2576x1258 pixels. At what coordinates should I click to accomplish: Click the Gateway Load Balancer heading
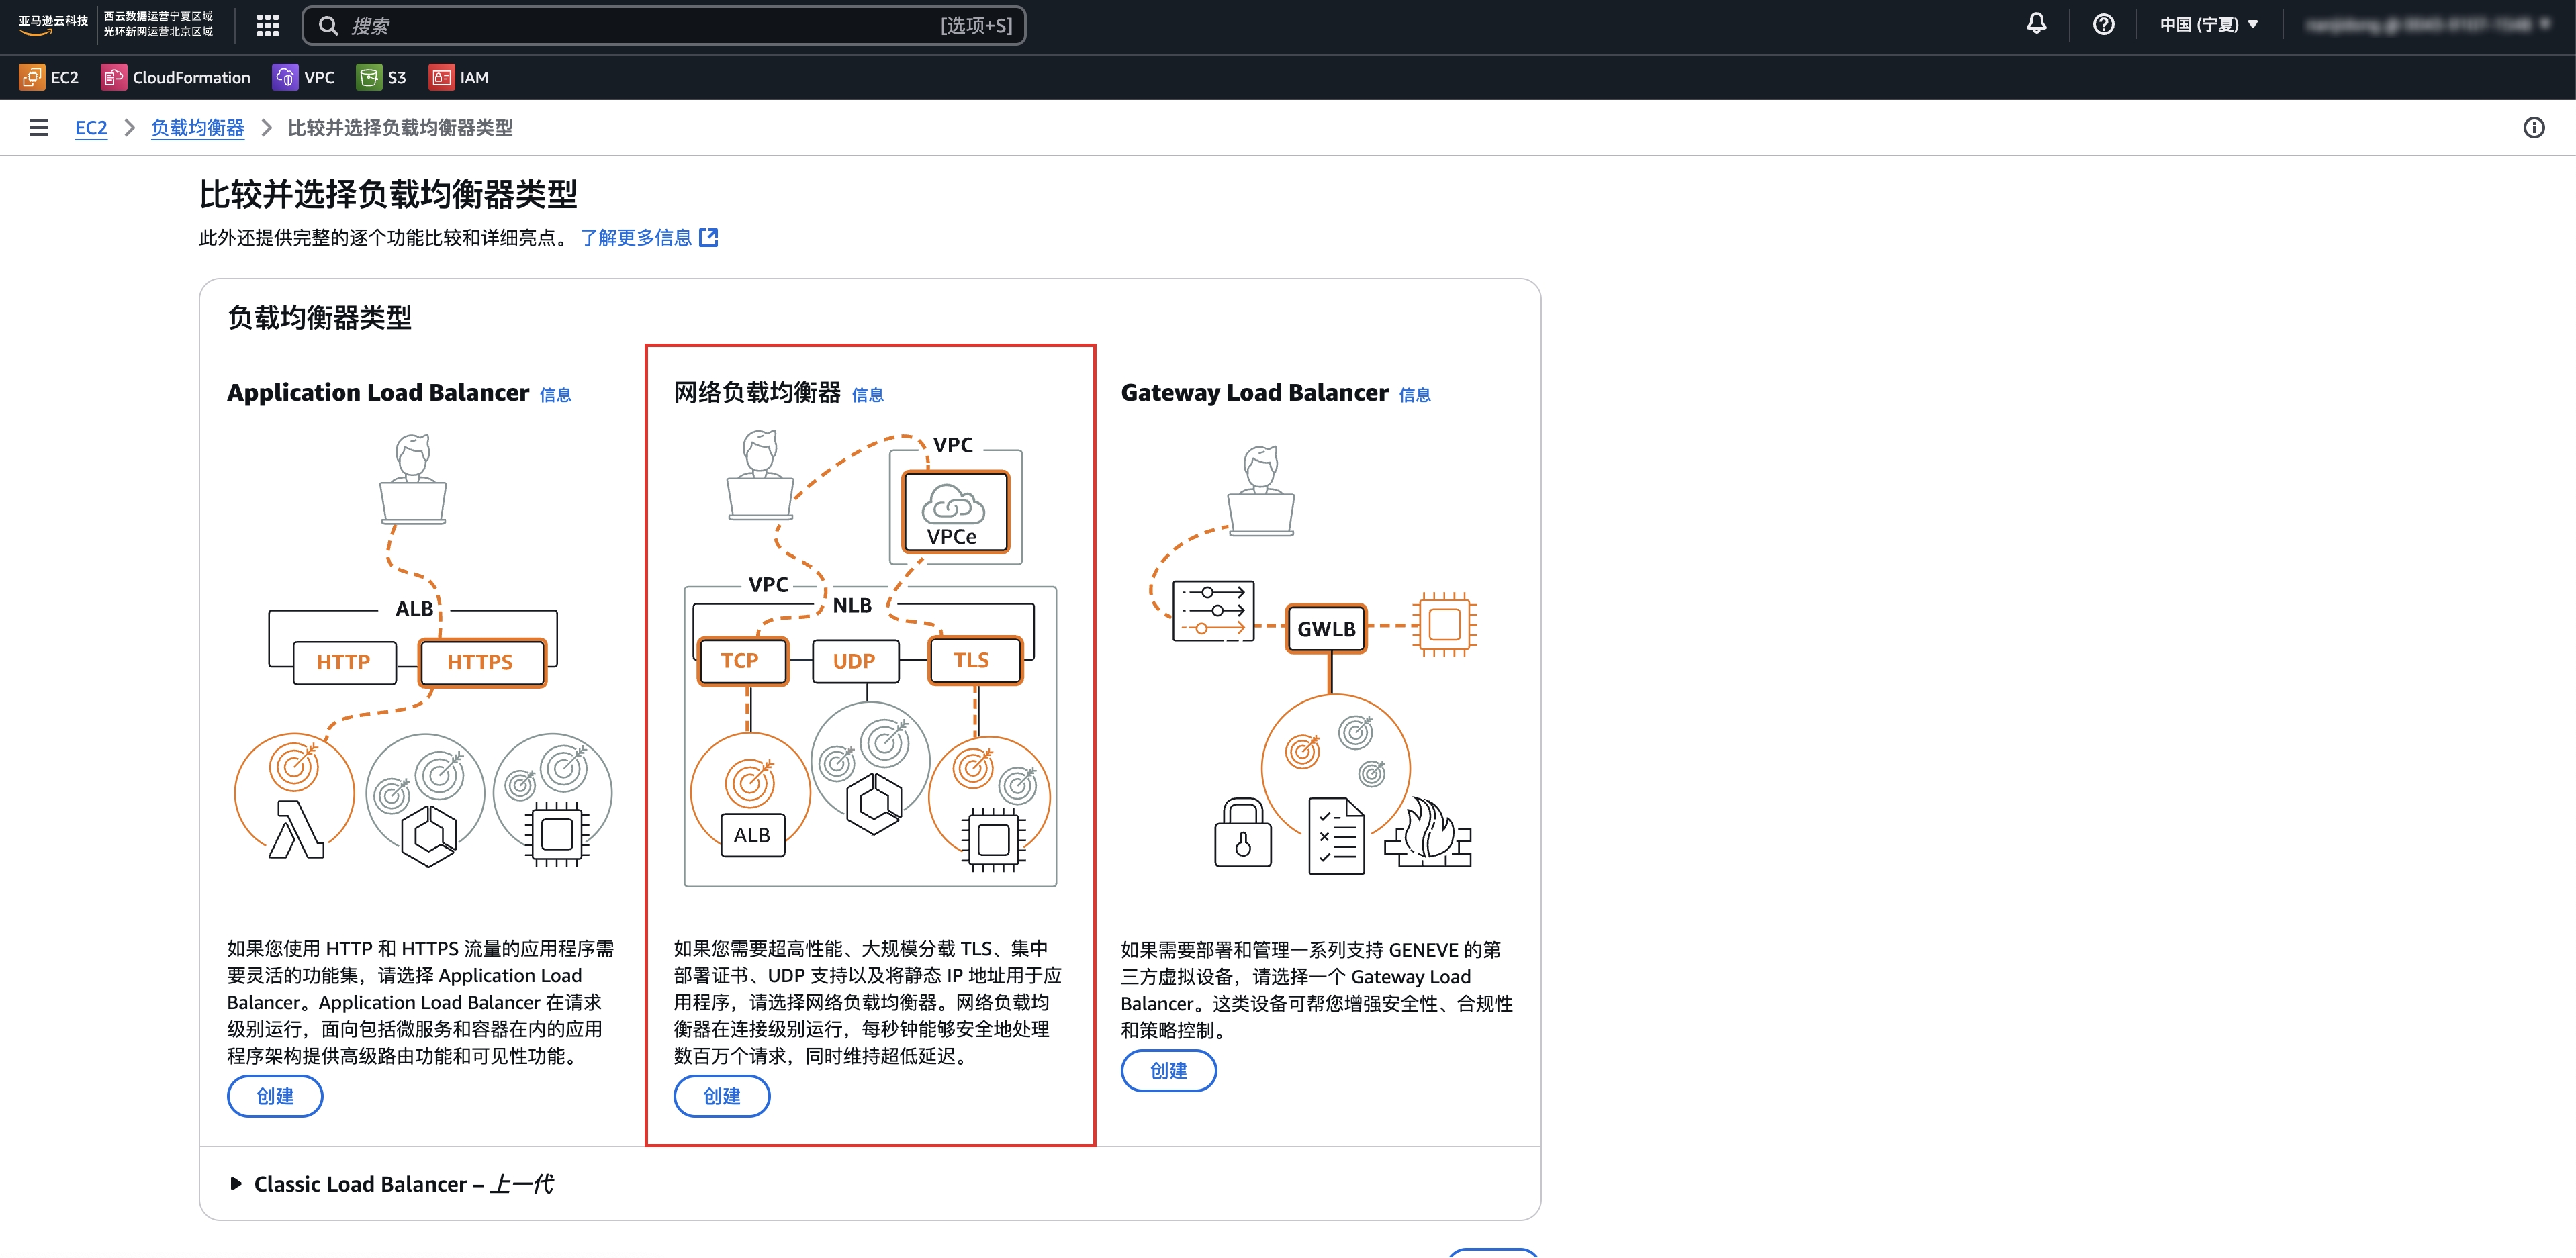pyautogui.click(x=1255, y=393)
